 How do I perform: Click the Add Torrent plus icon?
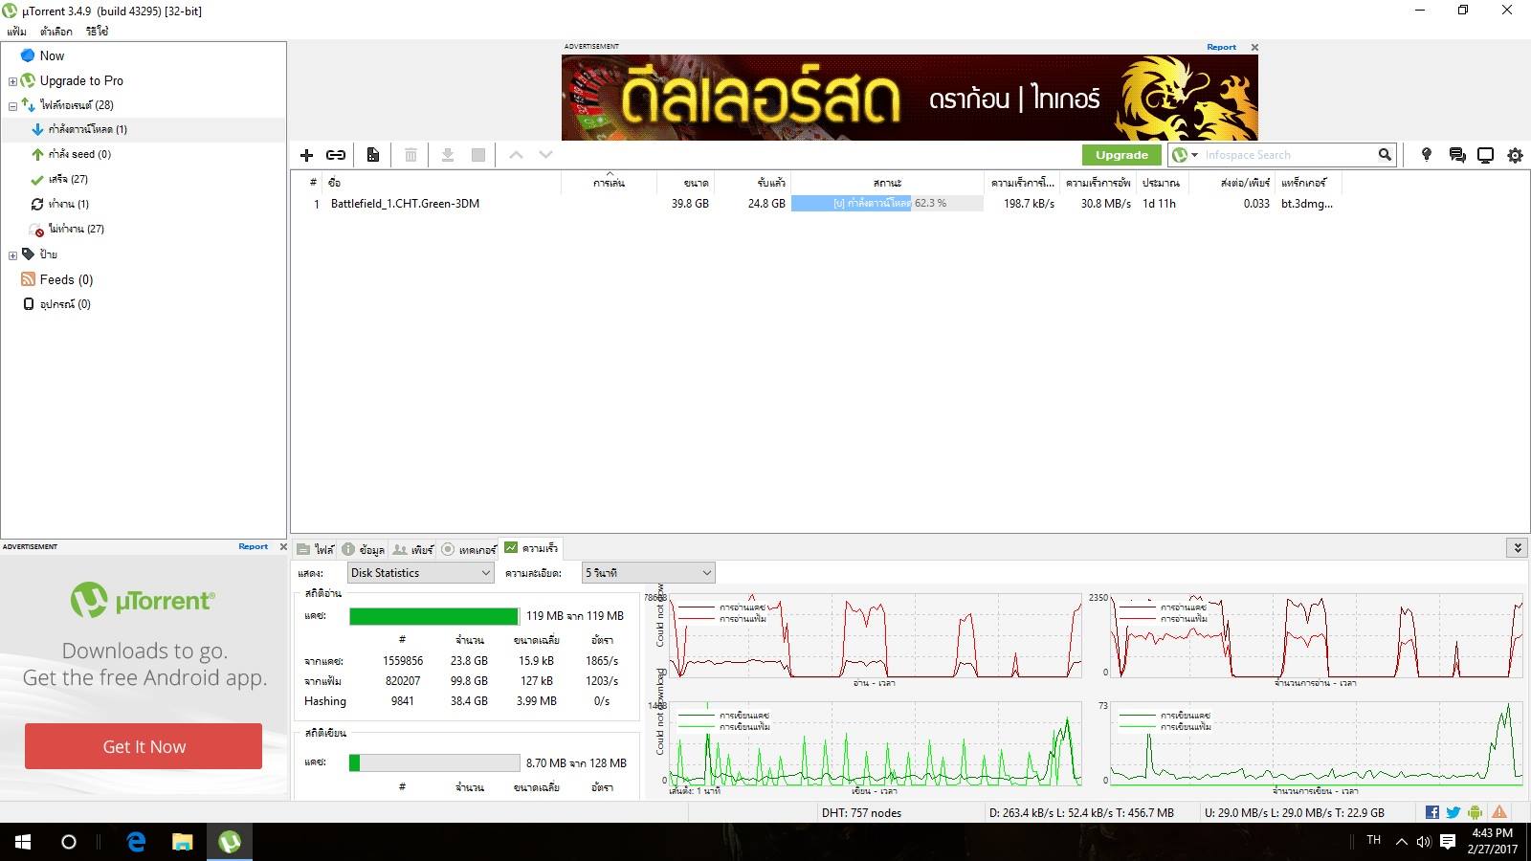pyautogui.click(x=306, y=155)
